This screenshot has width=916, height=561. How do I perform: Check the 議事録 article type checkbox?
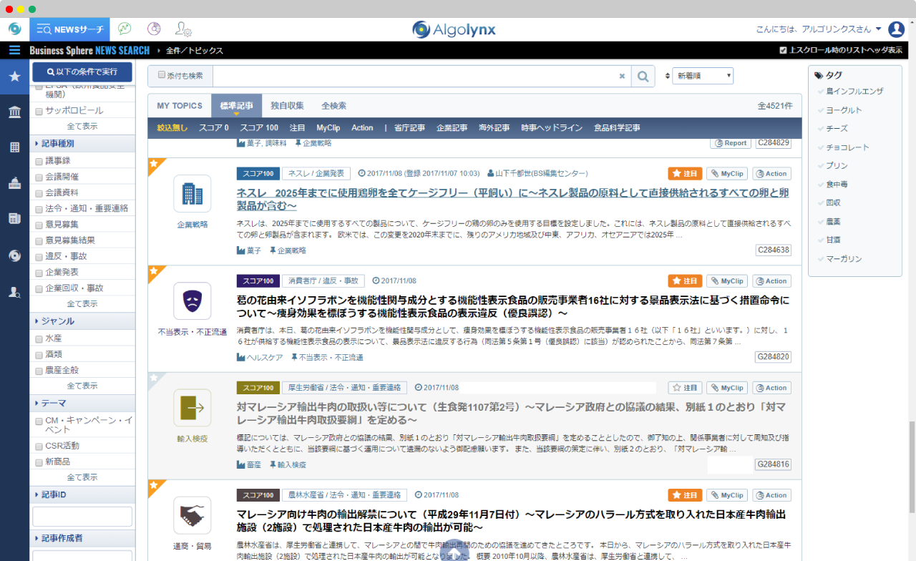coord(39,161)
